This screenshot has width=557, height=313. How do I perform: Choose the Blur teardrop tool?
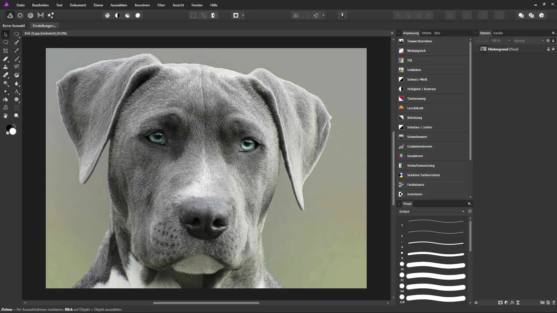point(17,83)
